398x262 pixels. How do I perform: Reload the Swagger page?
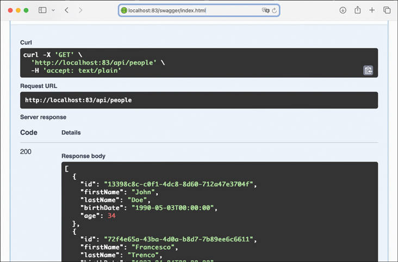pyautogui.click(x=275, y=10)
